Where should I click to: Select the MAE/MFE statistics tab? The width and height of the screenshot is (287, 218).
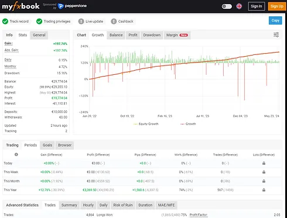point(166,205)
